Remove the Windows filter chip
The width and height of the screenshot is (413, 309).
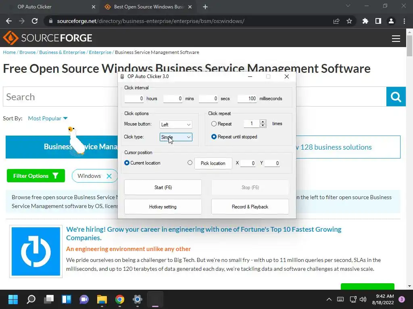pyautogui.click(x=109, y=176)
